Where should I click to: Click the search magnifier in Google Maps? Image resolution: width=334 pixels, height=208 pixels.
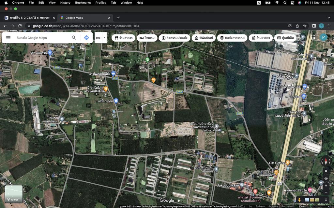(x=74, y=38)
